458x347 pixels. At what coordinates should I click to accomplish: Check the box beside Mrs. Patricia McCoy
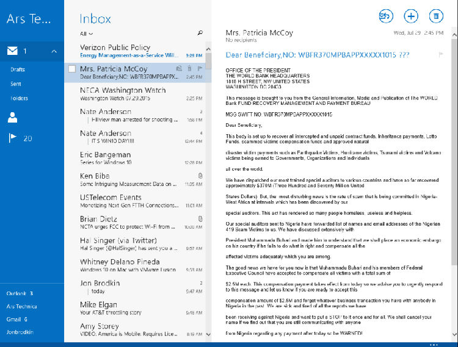[72, 70]
